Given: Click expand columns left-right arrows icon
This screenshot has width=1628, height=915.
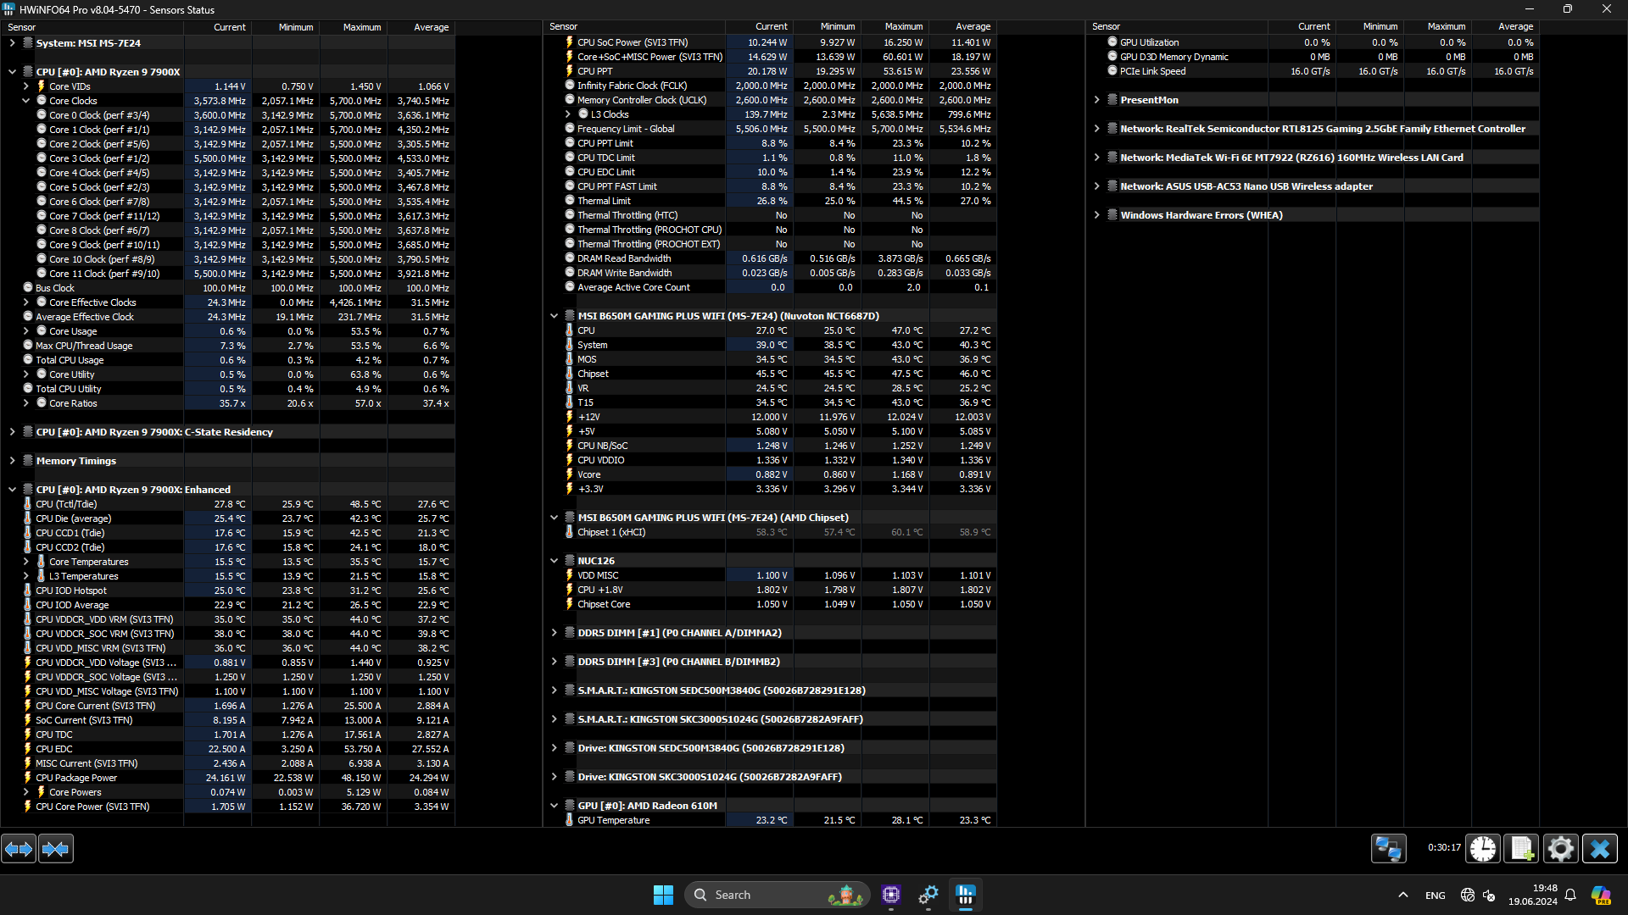Looking at the screenshot, I should tap(19, 848).
